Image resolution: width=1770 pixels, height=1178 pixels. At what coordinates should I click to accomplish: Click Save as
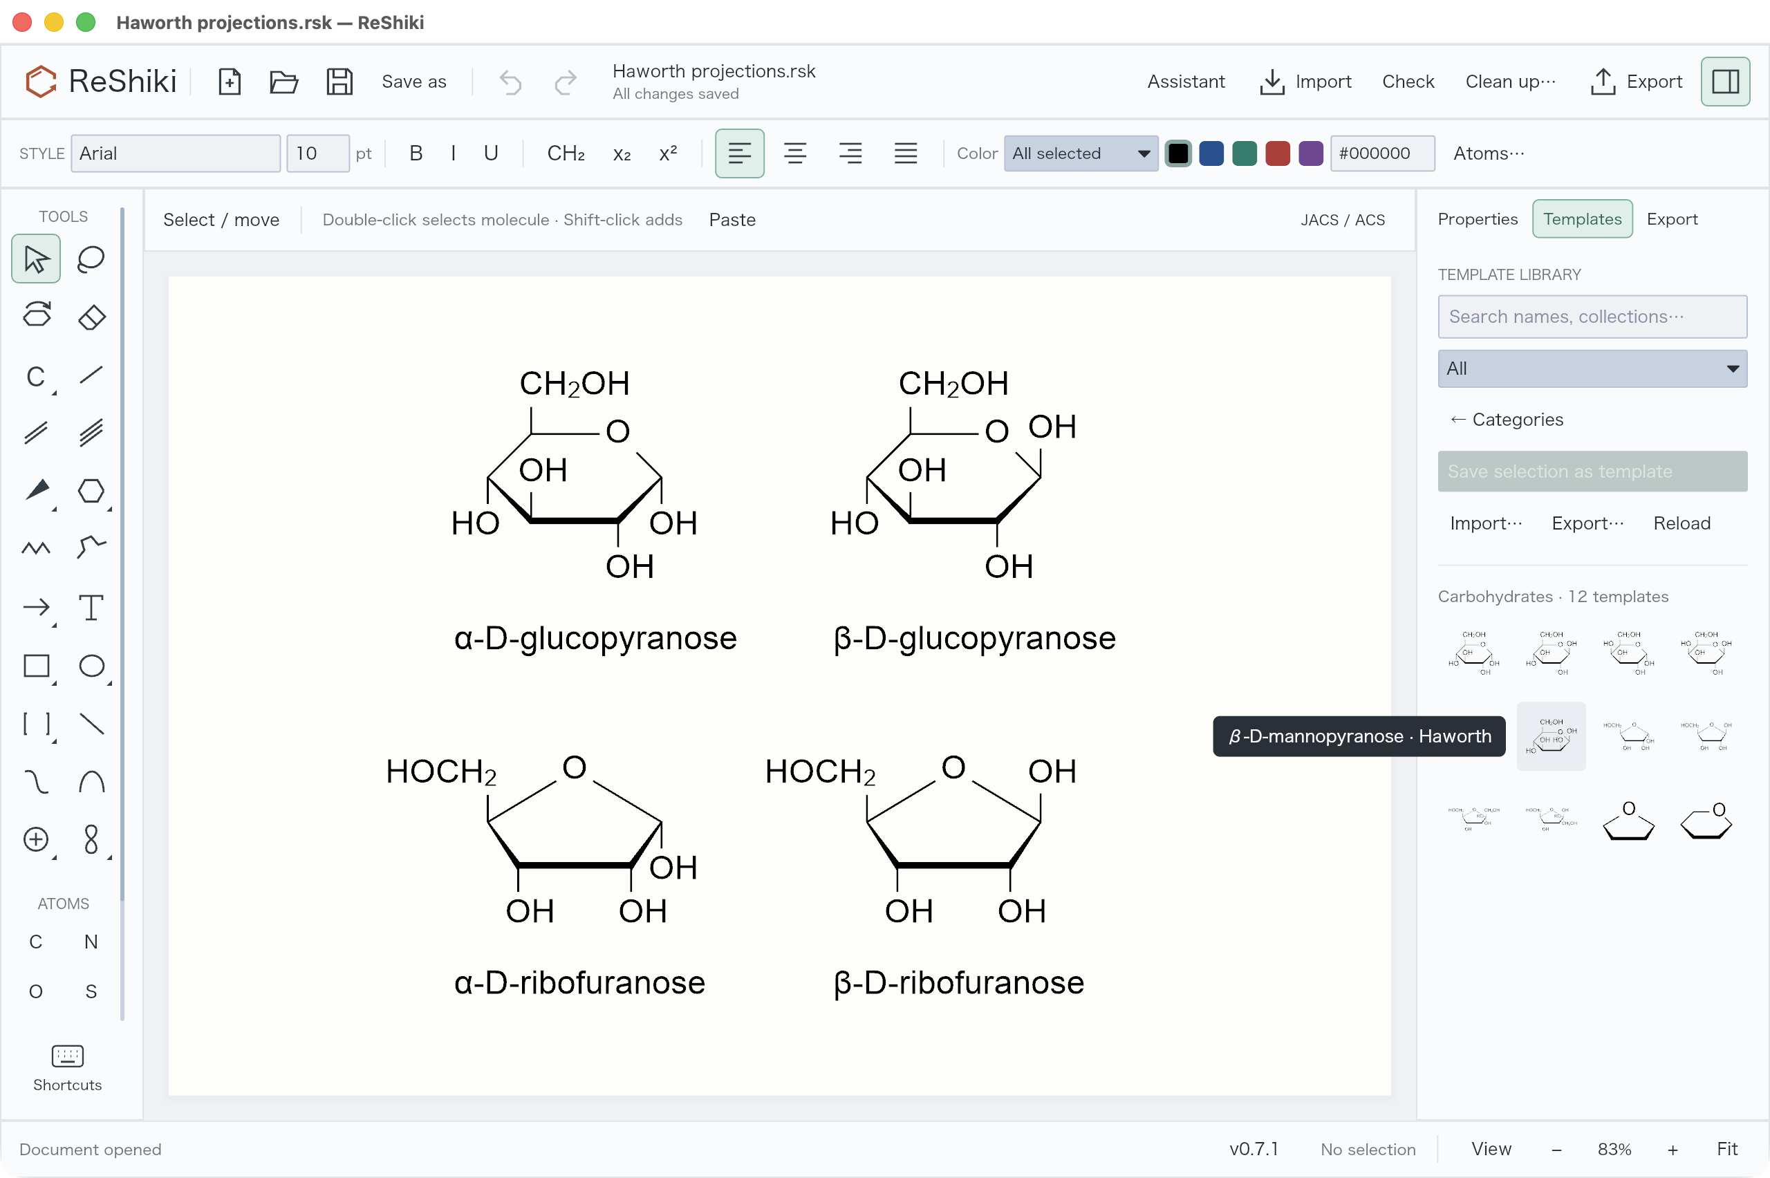coord(414,81)
